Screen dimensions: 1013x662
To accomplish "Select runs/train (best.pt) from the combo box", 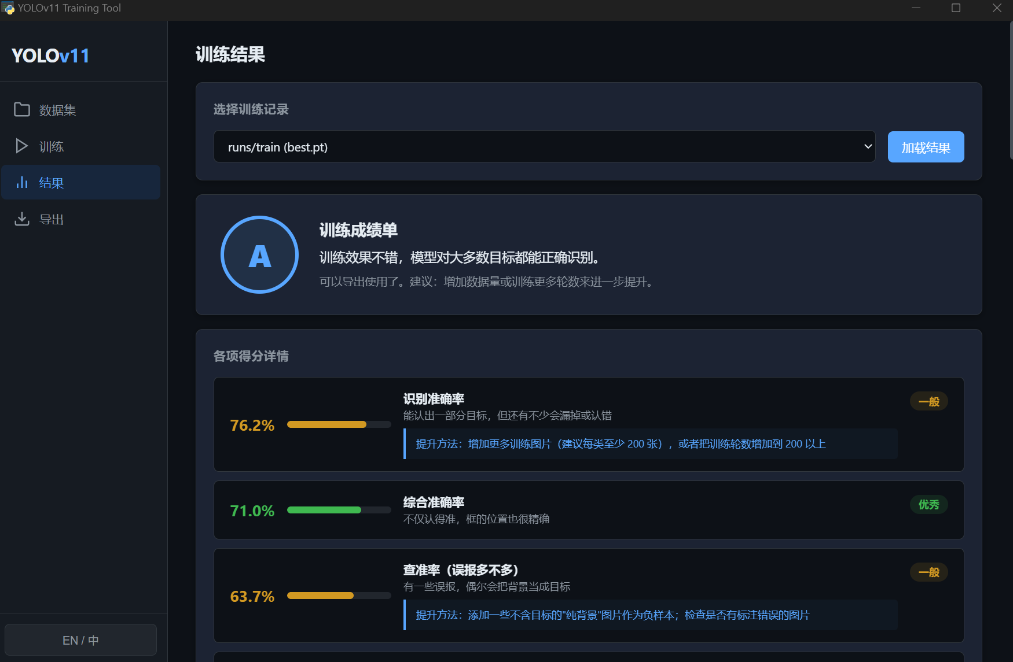I will [544, 146].
